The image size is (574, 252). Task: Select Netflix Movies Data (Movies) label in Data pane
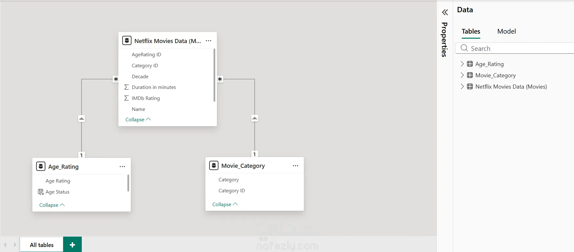click(511, 87)
